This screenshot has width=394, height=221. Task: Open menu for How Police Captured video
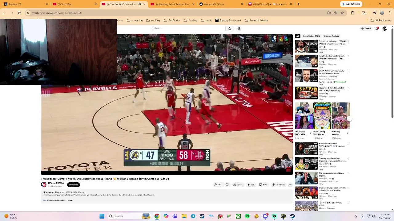(349, 56)
